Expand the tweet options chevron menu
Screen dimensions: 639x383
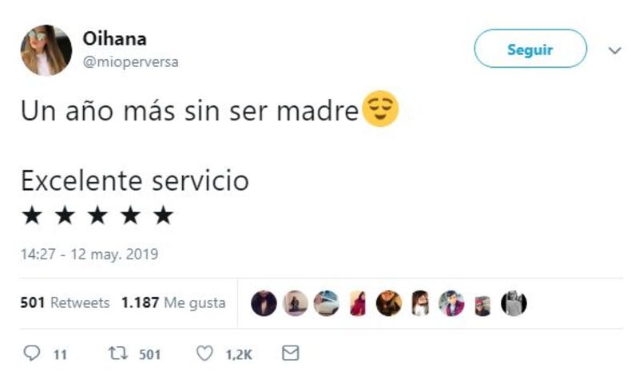[x=614, y=50]
